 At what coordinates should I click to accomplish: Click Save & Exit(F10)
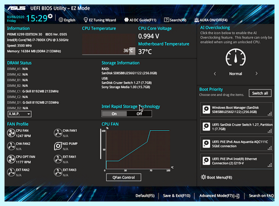177,196
